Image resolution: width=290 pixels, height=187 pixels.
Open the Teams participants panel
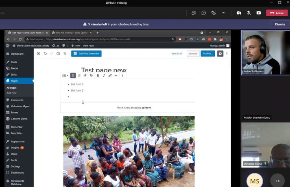(x=194, y=13)
